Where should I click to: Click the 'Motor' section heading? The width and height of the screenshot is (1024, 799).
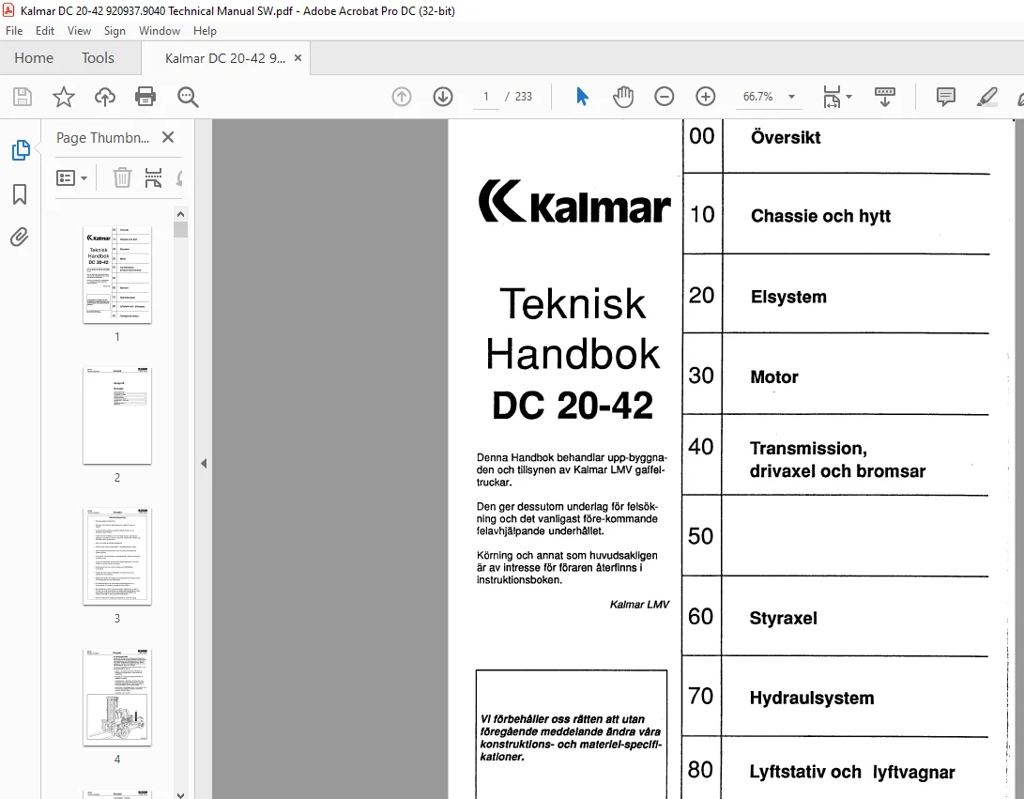click(774, 376)
